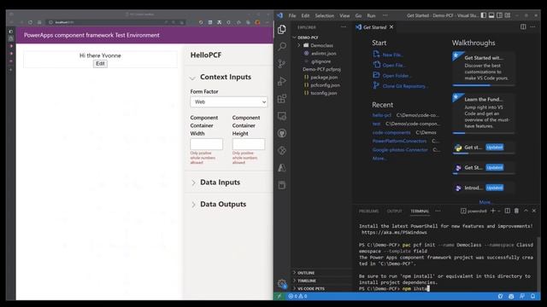Viewport: 547px width, 307px height.
Task: Close the Get Started tab
Action: point(391,26)
